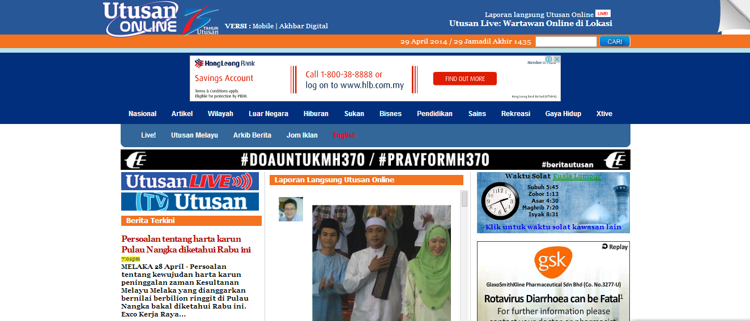
Task: Open Jom Iklan submenu item
Action: click(302, 135)
